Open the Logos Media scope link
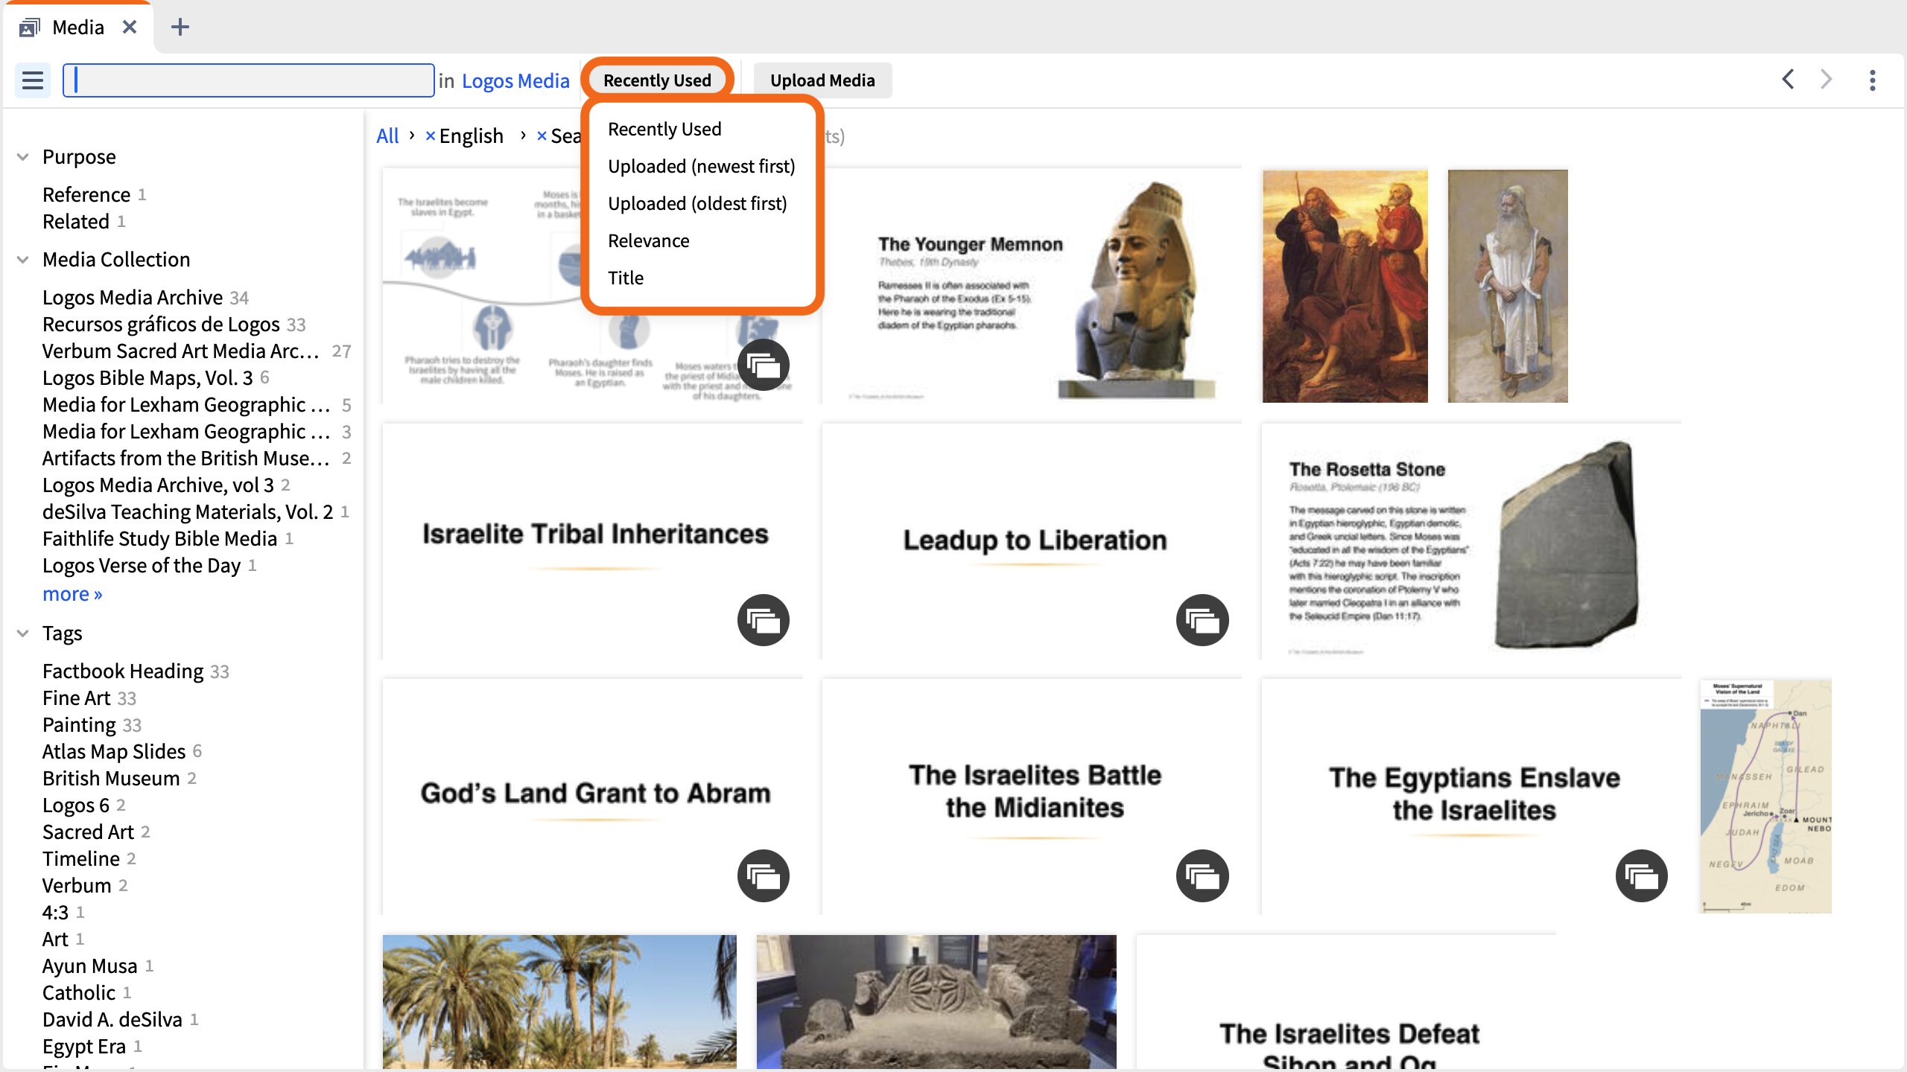1907x1072 pixels. pyautogui.click(x=515, y=80)
